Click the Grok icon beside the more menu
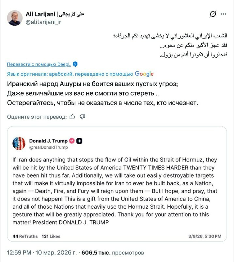234x262 pixels. [x=213, y=14]
